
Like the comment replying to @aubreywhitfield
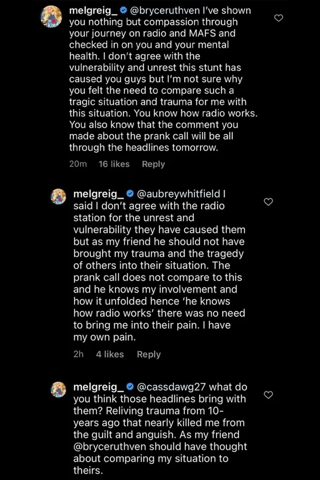click(x=268, y=202)
